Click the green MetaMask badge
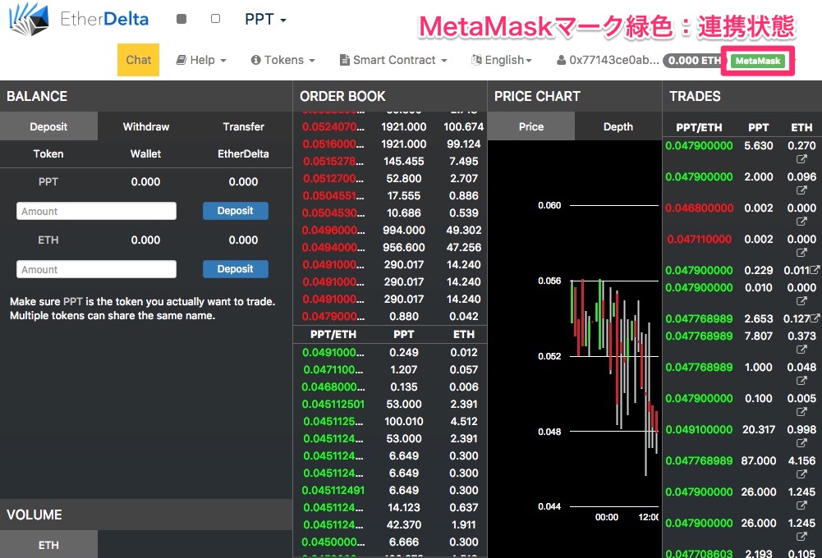The image size is (822, 558). click(x=758, y=61)
